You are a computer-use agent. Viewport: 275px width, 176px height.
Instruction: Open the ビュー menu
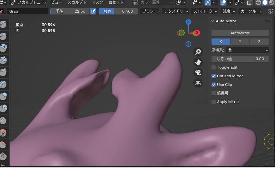pos(57,2)
